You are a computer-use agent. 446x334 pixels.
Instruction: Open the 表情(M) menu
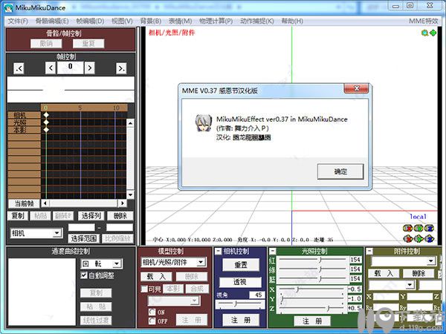(x=181, y=21)
